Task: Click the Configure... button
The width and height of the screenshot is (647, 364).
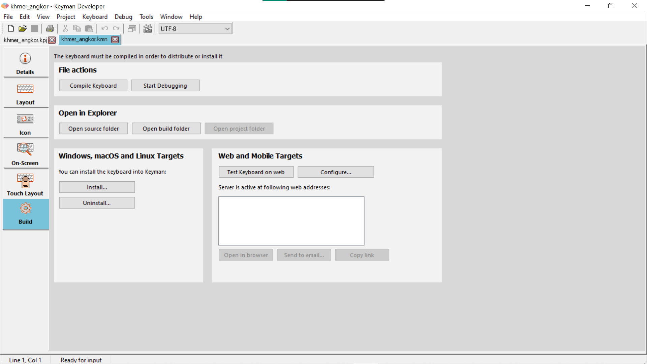Action: [x=336, y=172]
